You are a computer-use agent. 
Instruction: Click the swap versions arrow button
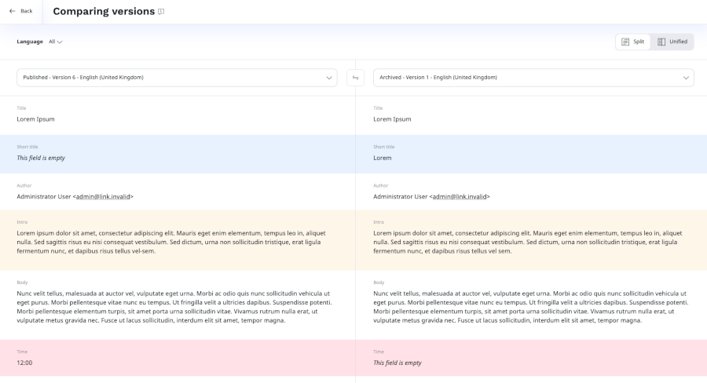[356, 78]
